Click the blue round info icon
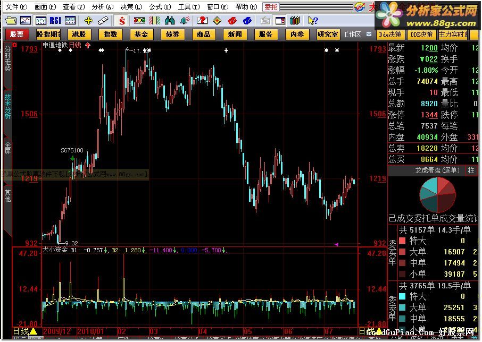Screen dimensions: 482x342 [x=247, y=21]
